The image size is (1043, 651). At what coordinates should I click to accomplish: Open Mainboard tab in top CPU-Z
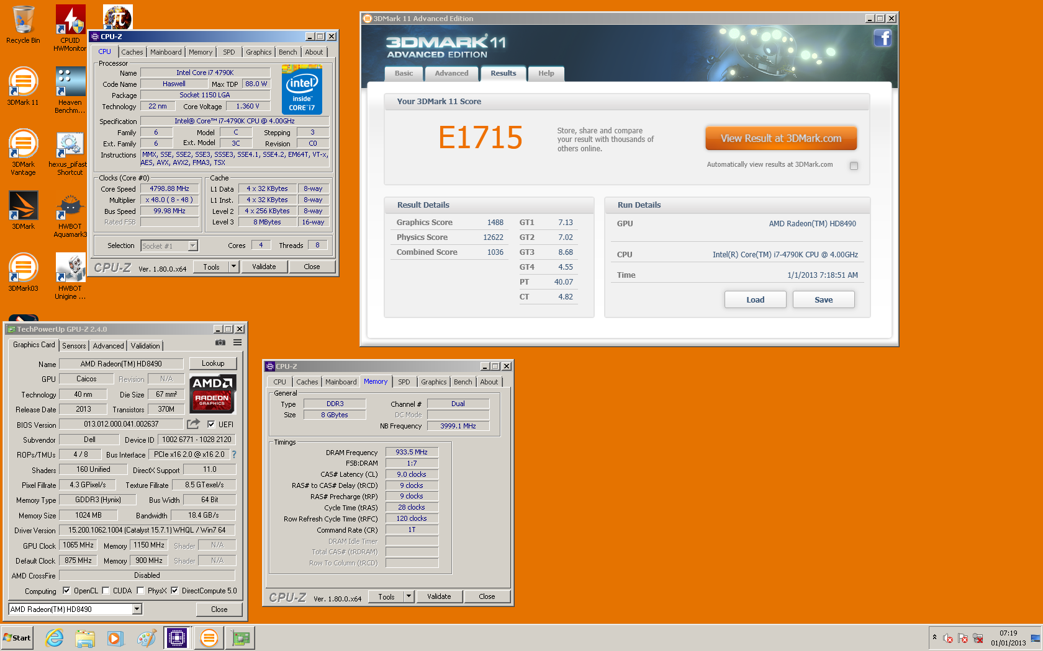(166, 52)
